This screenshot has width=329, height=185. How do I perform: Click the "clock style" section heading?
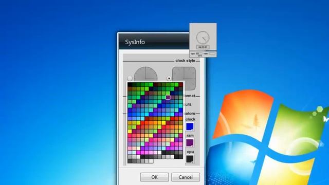pyautogui.click(x=185, y=61)
